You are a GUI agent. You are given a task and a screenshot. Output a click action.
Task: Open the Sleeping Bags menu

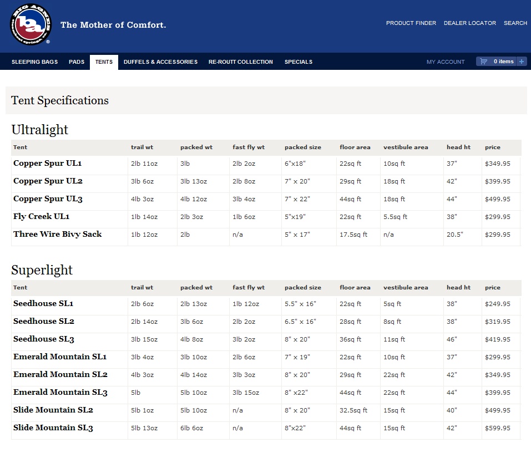pos(34,62)
